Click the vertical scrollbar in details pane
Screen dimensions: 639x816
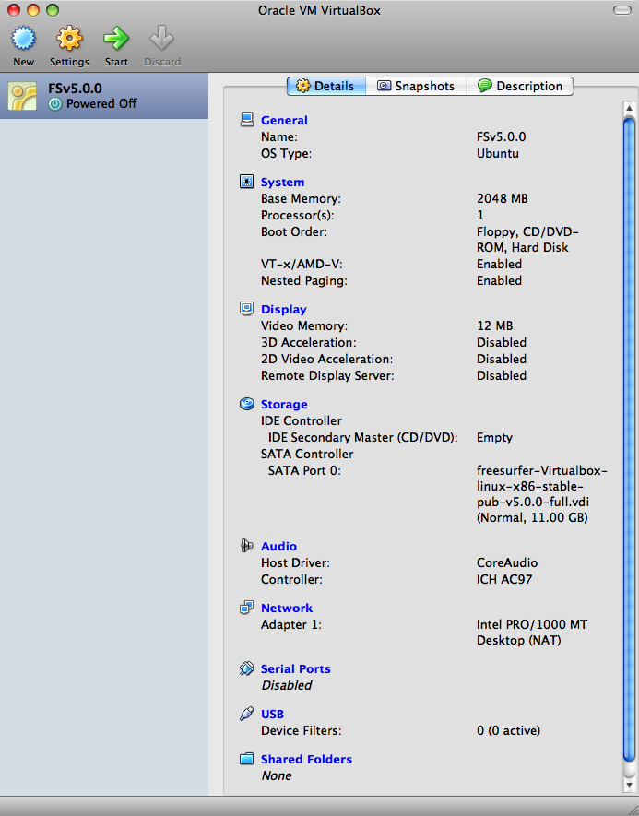[629, 443]
